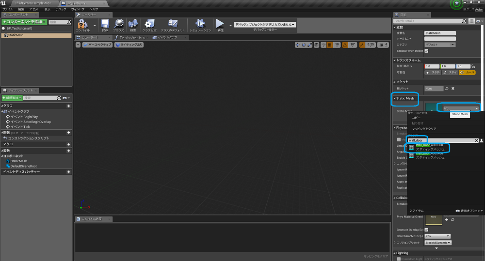The width and height of the screenshot is (485, 261).
Task: Switch to ThirdPersonExampleMap tab
Action: tap(33, 3)
